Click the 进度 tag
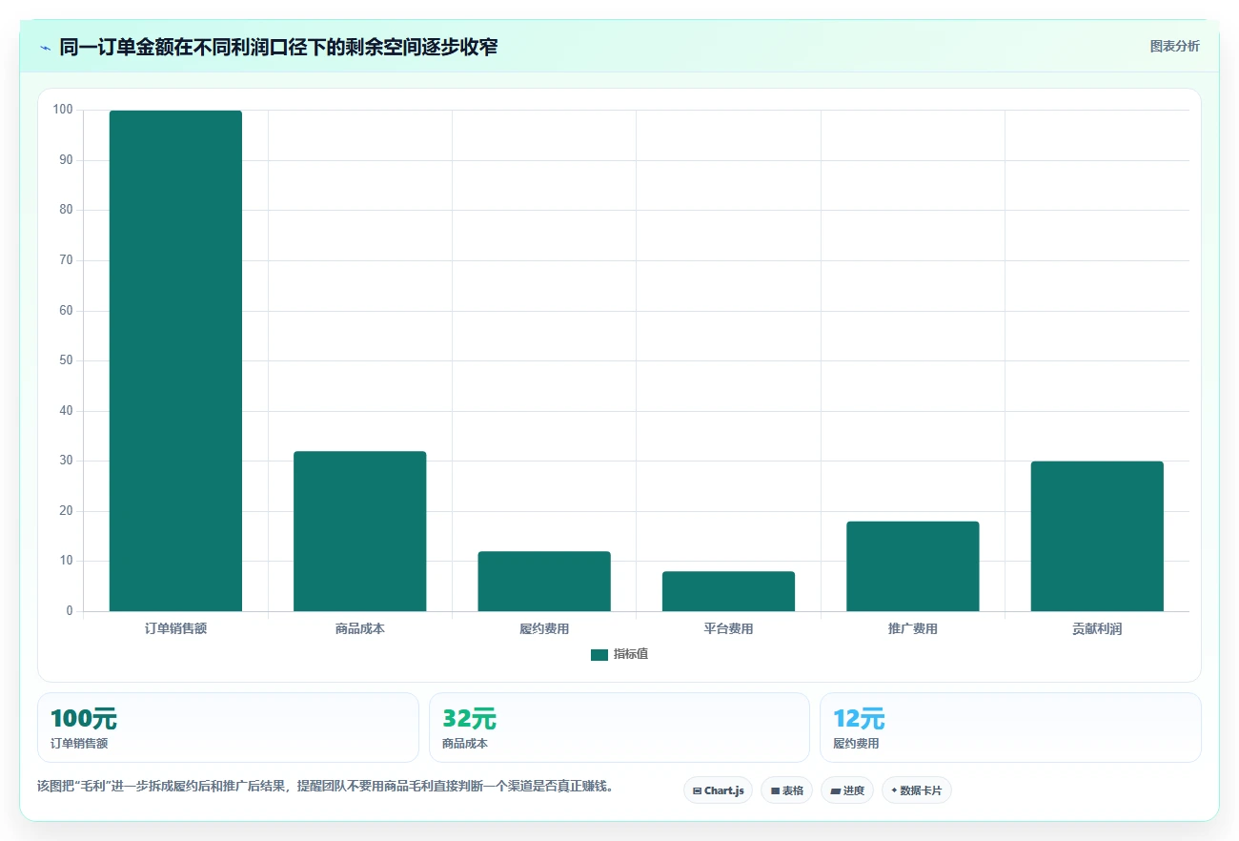 pos(846,790)
